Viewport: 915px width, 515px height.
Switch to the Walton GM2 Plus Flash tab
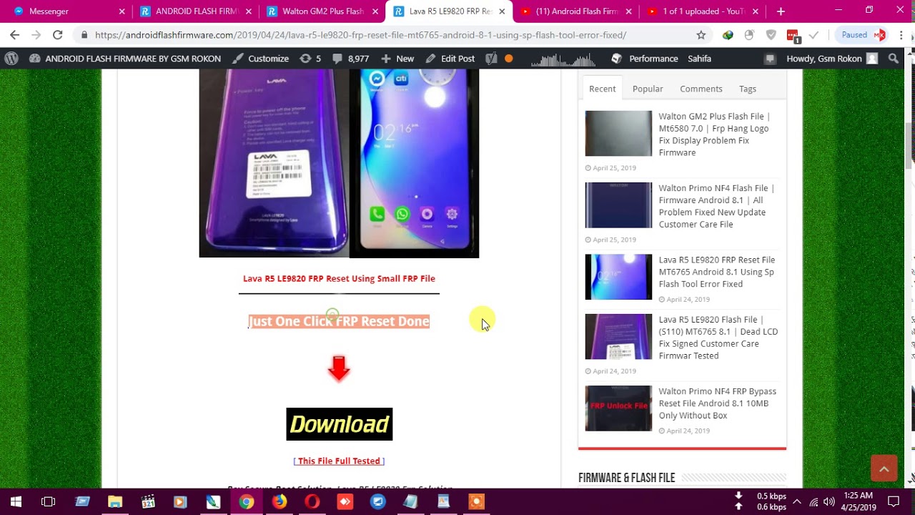point(322,11)
